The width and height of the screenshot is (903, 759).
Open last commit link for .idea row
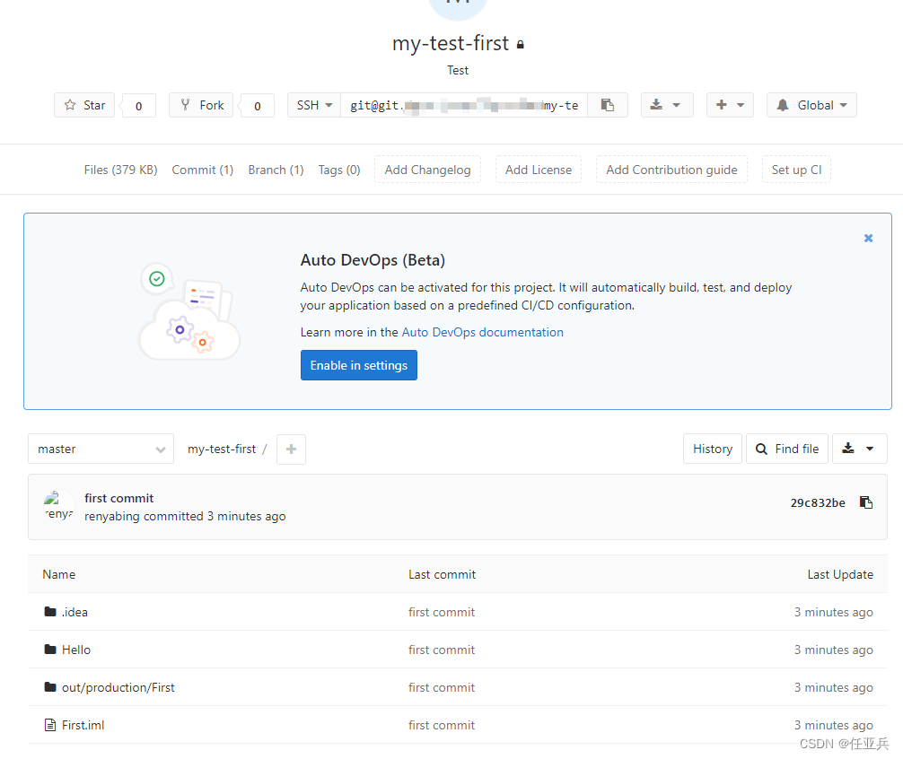pyautogui.click(x=442, y=612)
